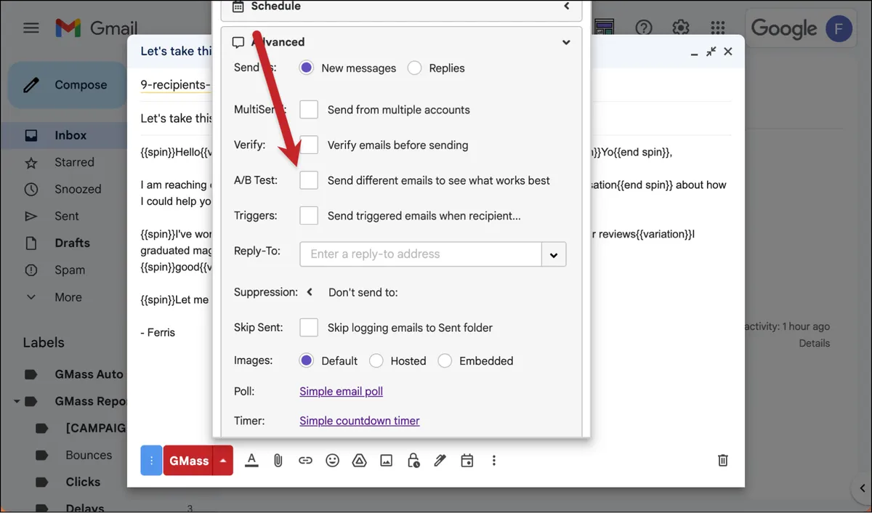The width and height of the screenshot is (872, 513).
Task: Expand the Suppression chevron
Action: (x=310, y=292)
